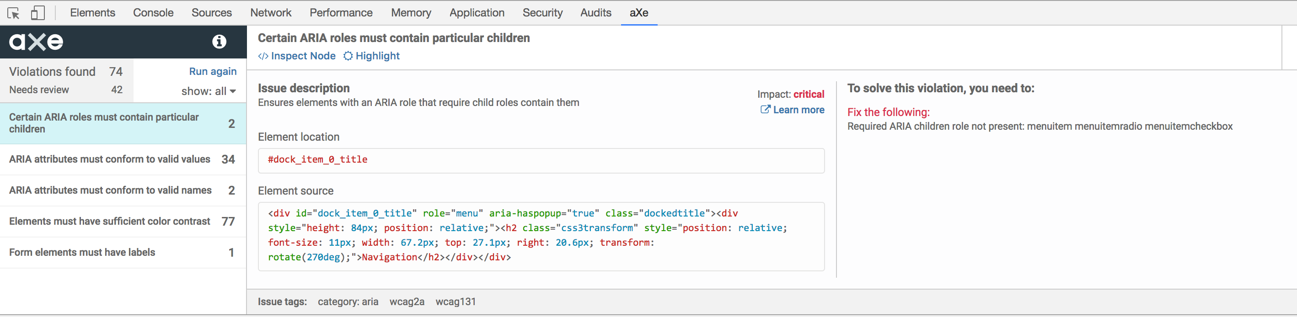The image size is (1297, 317).
Task: Open the Learn more link
Action: click(799, 110)
